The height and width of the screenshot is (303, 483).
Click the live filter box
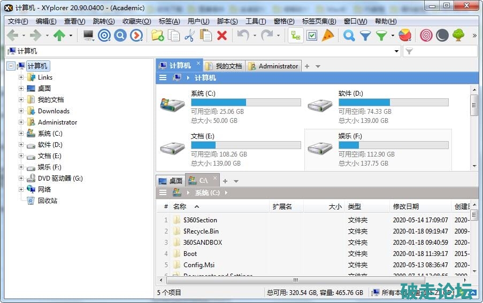[x=441, y=51]
